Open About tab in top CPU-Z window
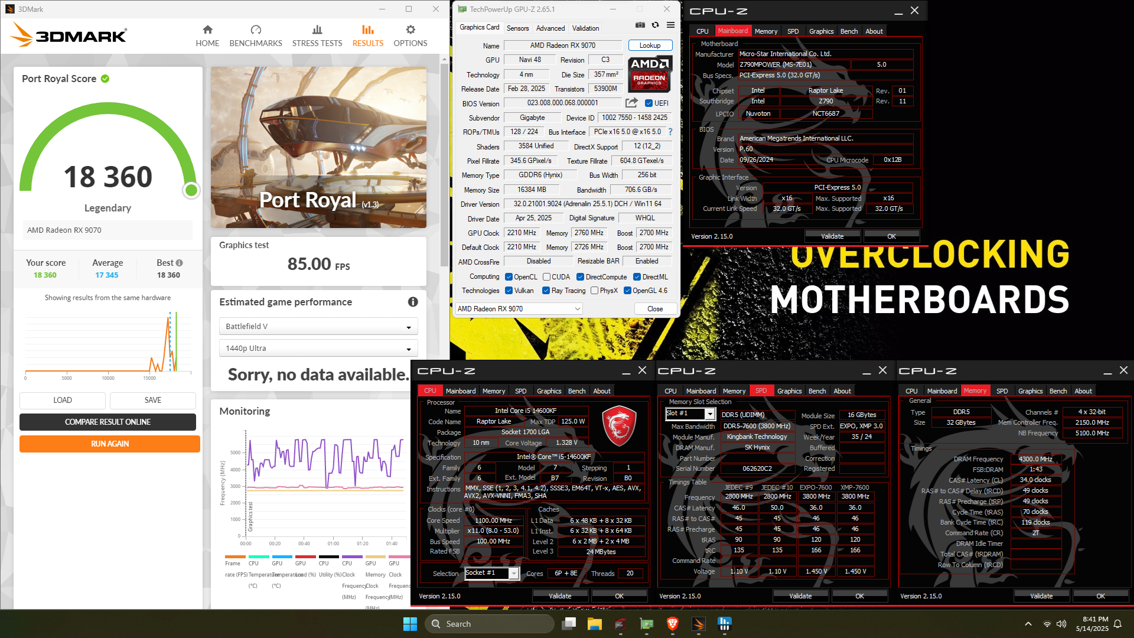Viewport: 1134px width, 638px height. coord(874,31)
